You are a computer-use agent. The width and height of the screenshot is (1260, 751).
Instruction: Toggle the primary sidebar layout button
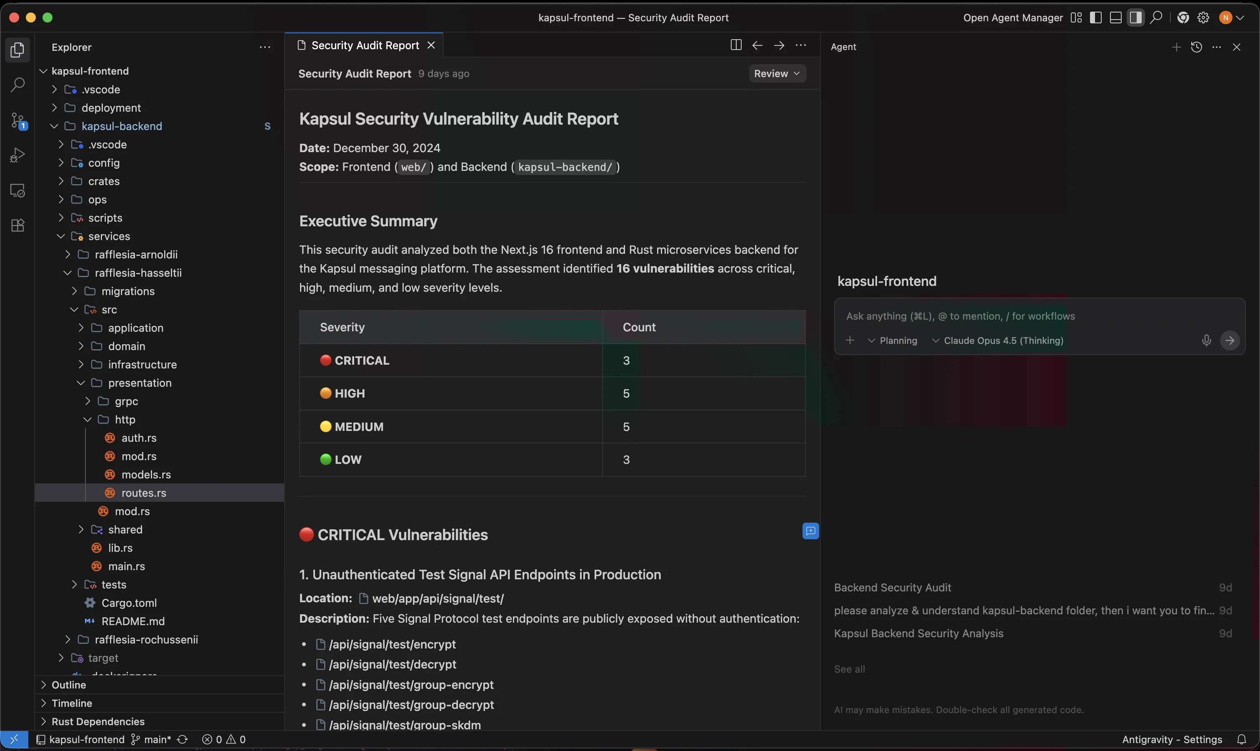click(x=1095, y=18)
